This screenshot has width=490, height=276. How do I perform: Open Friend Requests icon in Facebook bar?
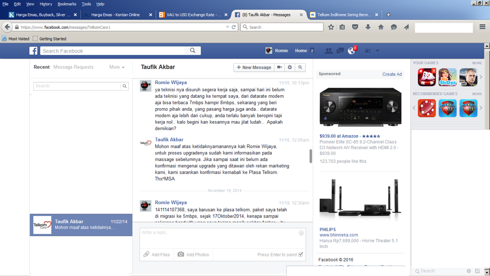click(x=328, y=51)
